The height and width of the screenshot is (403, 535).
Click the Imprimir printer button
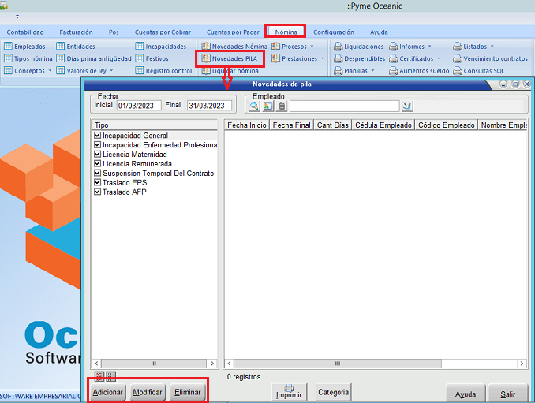point(289,392)
